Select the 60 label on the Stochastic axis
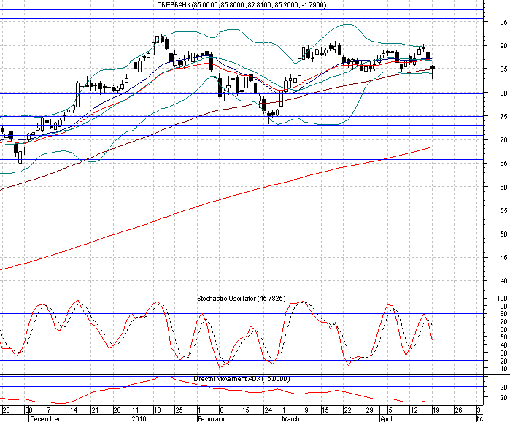 tap(503, 329)
